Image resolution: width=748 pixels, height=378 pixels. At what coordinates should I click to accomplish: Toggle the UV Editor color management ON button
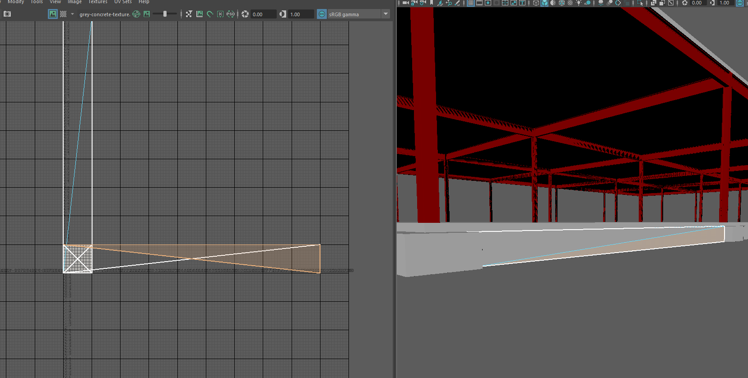pos(322,14)
